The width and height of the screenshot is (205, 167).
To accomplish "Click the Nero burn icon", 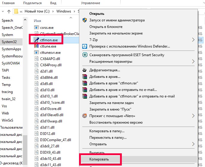I will click(85, 116).
